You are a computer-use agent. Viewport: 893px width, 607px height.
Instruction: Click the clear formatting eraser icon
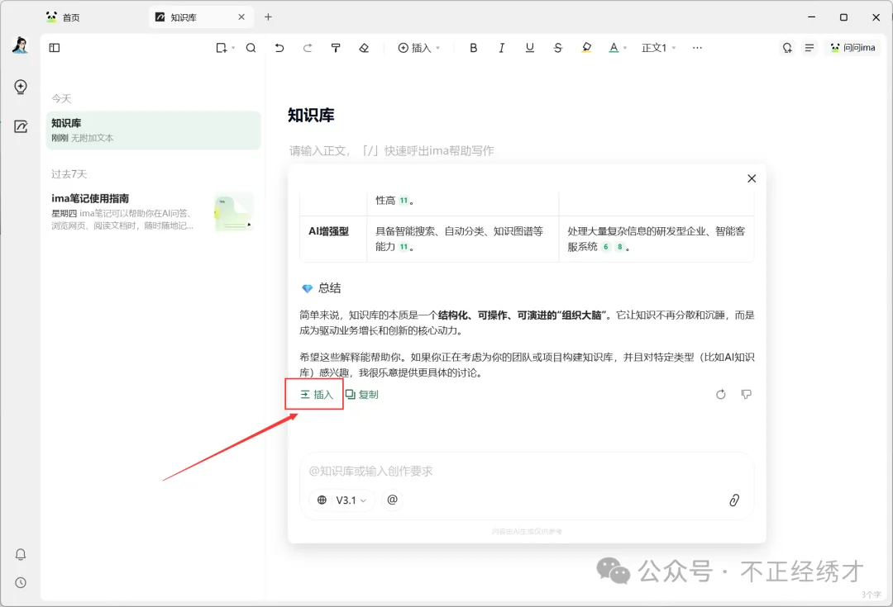point(364,48)
